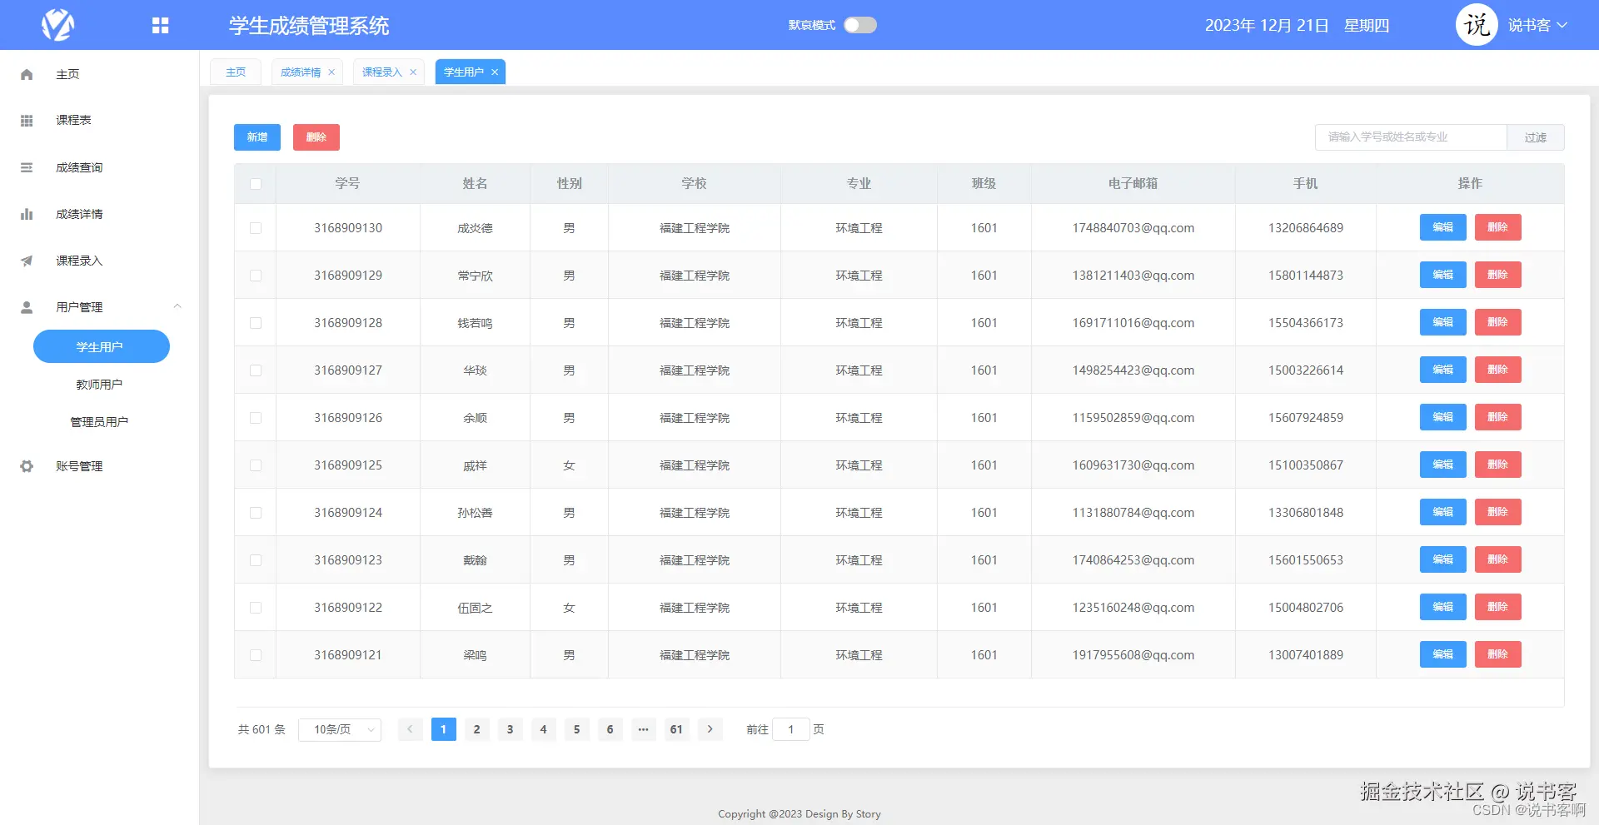Image resolution: width=1599 pixels, height=825 pixels.
Task: Open the 课程录入 sidebar menu
Action: click(x=100, y=261)
